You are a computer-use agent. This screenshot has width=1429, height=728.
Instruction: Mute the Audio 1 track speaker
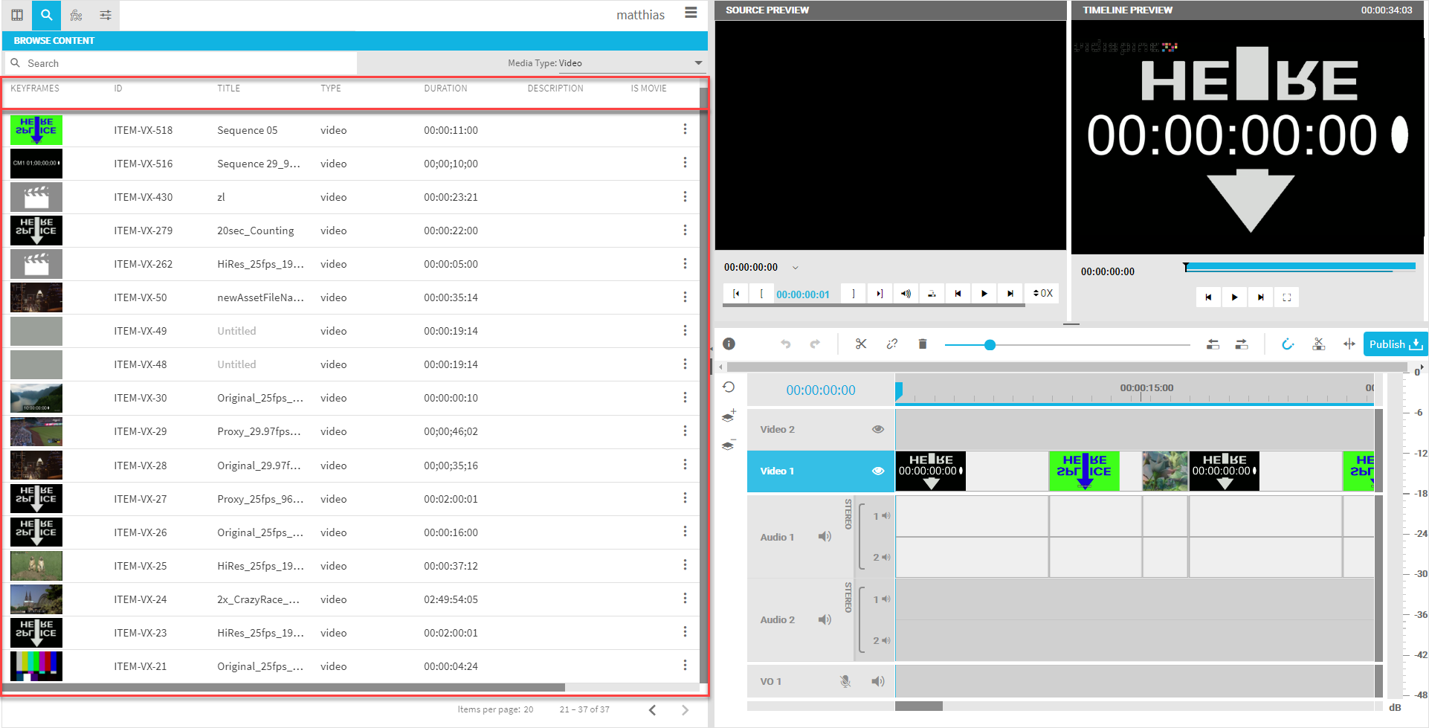coord(825,536)
